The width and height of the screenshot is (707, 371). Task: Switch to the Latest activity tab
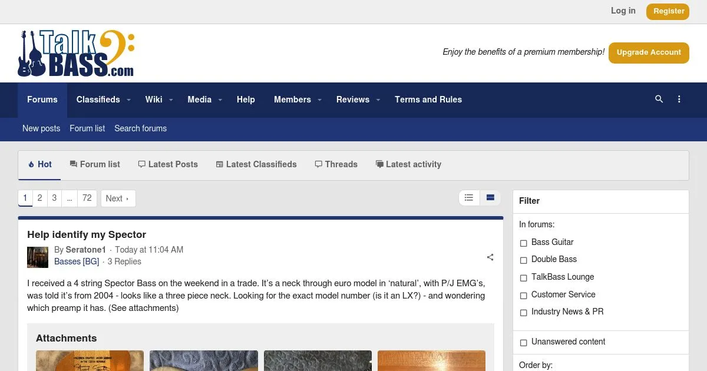coord(408,164)
